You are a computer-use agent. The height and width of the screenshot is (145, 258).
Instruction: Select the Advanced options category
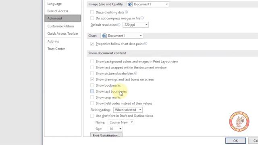tap(63, 18)
